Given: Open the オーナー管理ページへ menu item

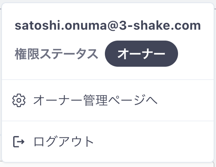Looking at the screenshot, I should tap(108, 100).
